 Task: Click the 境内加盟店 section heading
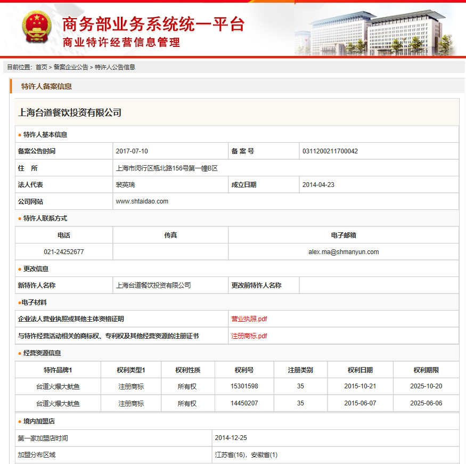(x=39, y=421)
